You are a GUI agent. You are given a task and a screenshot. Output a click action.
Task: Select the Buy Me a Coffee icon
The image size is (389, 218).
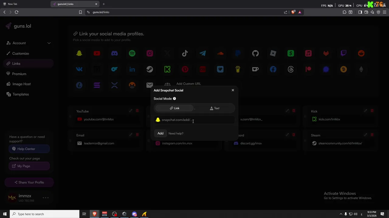[x=238, y=69]
